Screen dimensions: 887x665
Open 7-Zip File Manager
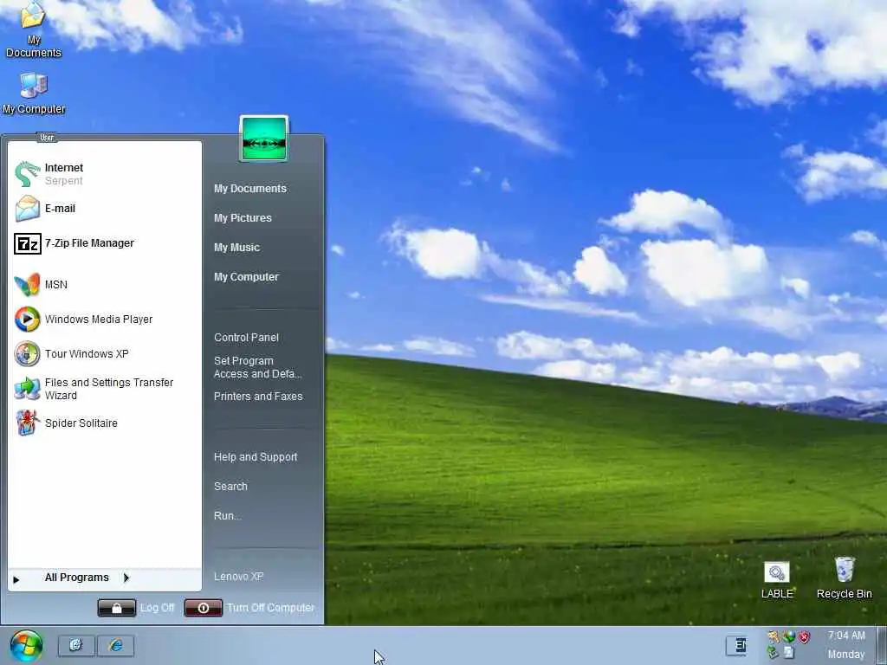point(105,243)
